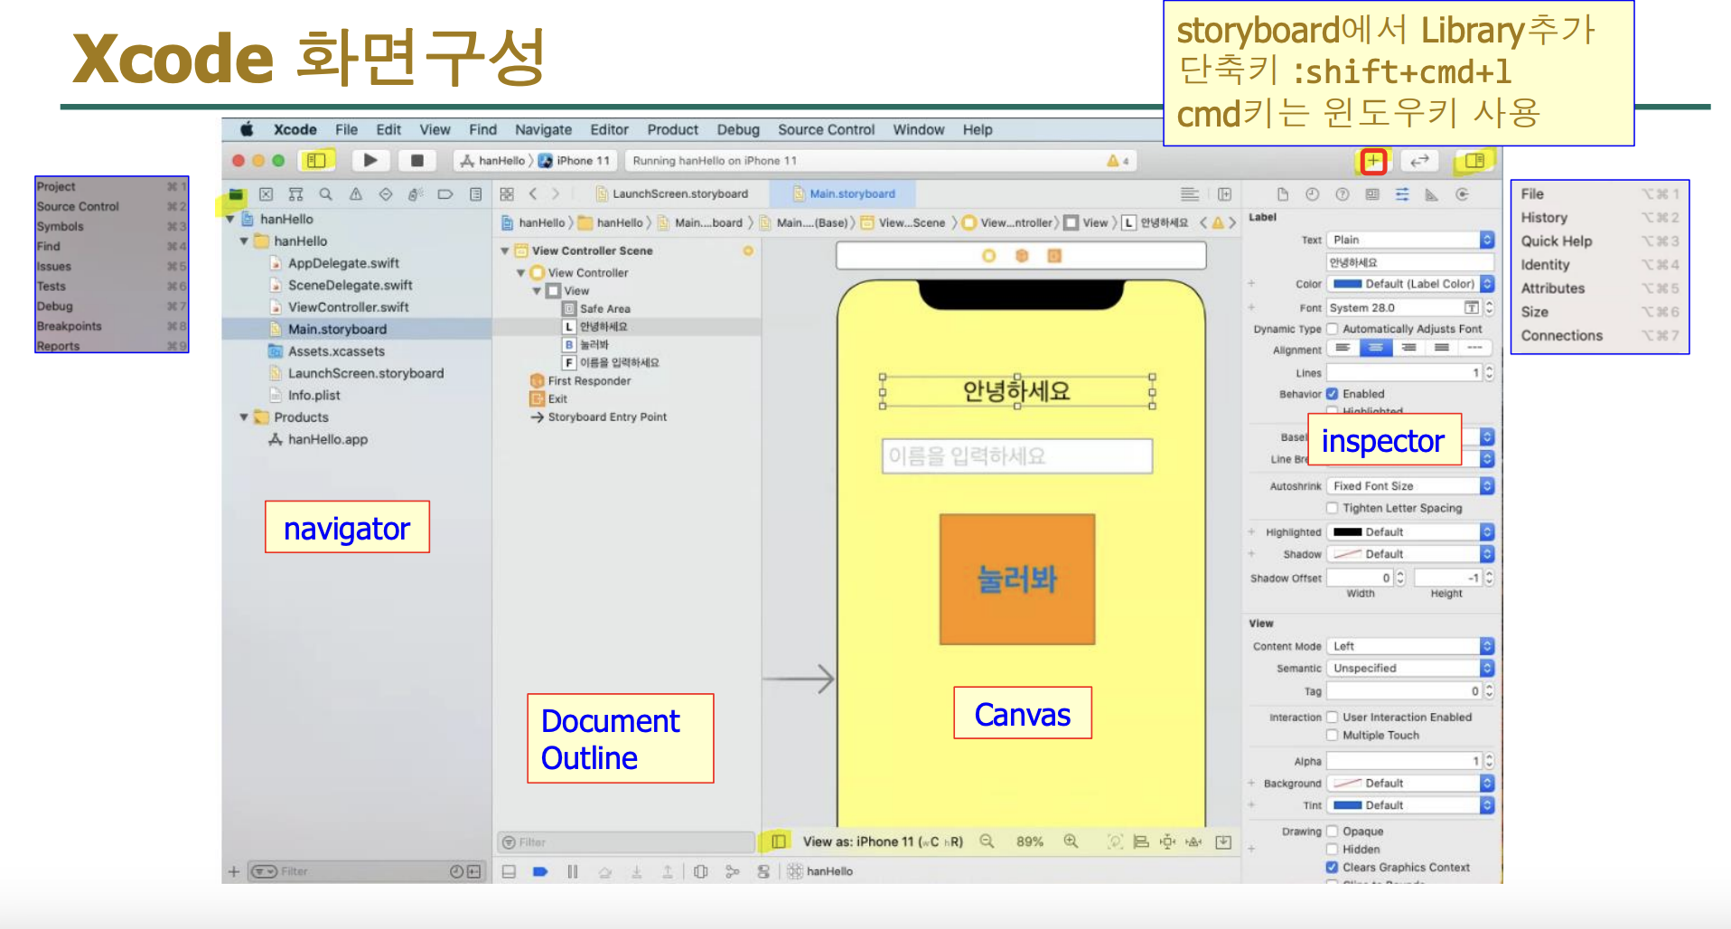Open the Semantic Unspecified dropdown
Screen dimensions: 1731x929
coord(1410,669)
